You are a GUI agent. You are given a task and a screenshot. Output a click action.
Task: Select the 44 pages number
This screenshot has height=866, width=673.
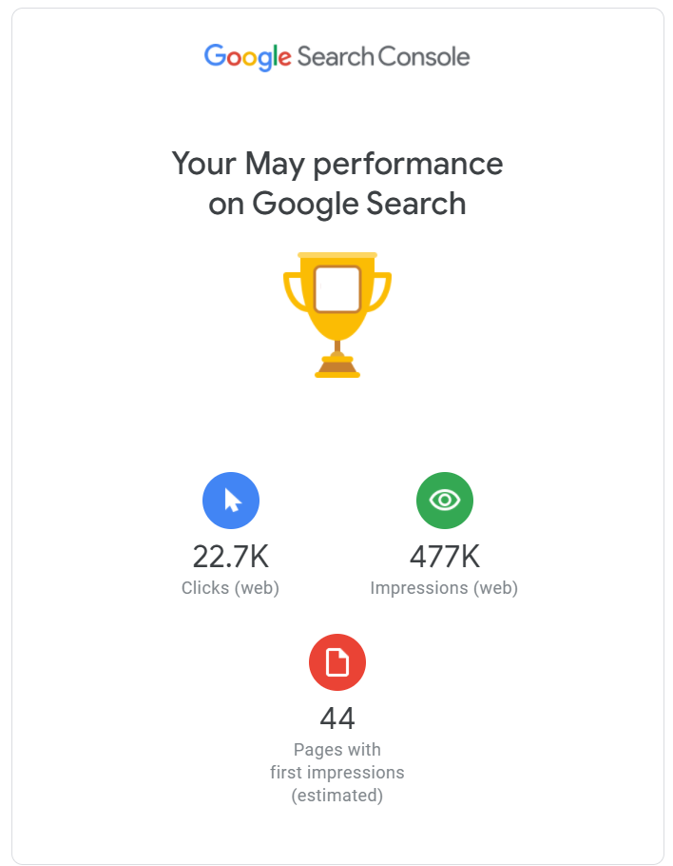point(337,718)
